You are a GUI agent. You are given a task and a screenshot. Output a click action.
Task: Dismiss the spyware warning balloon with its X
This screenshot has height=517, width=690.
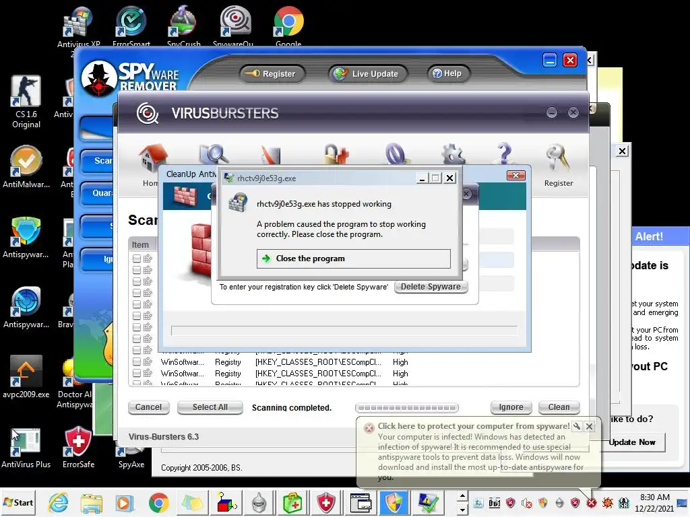[589, 426]
